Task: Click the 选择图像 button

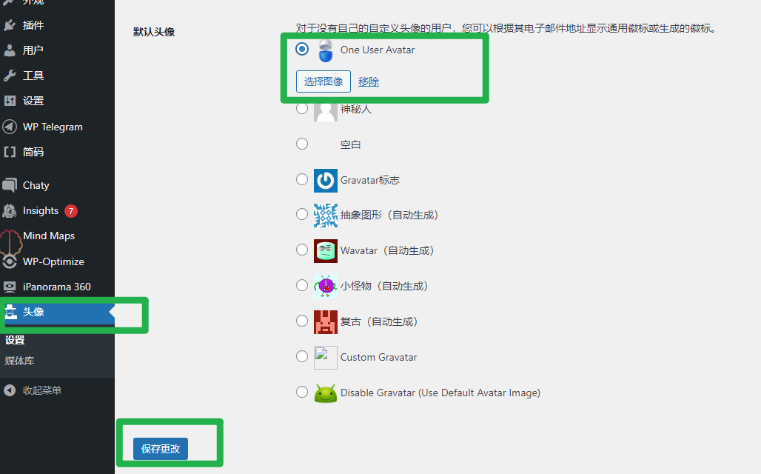Action: pos(323,81)
